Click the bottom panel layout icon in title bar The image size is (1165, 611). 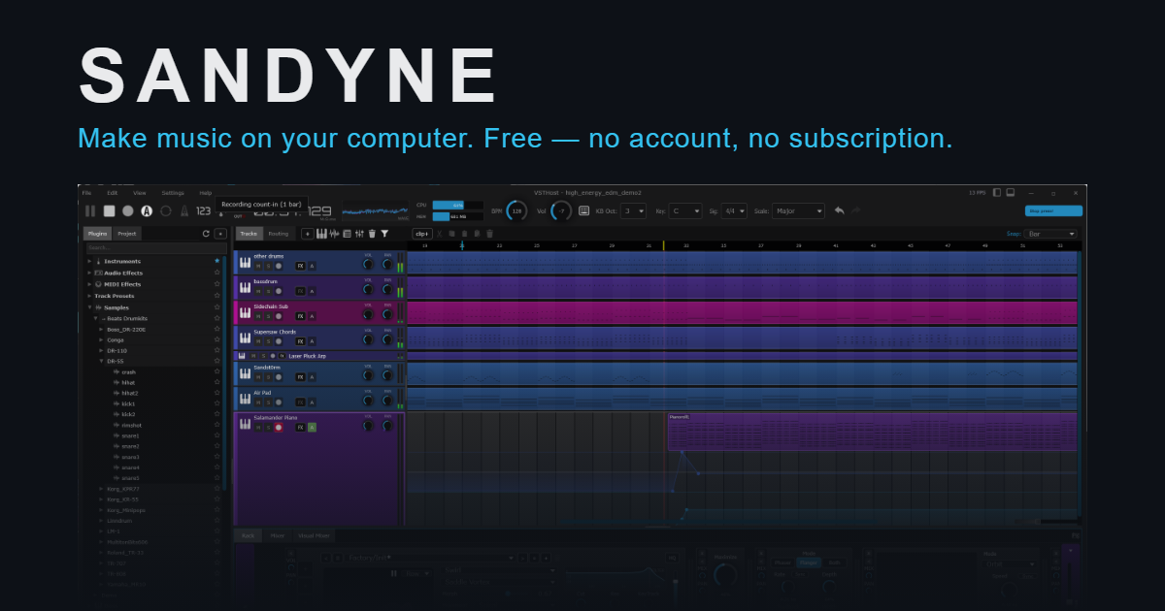pyautogui.click(x=1011, y=192)
